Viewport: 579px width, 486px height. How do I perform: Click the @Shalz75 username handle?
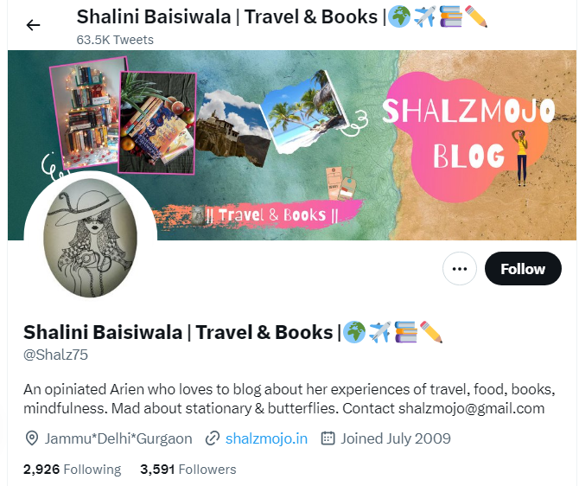pyautogui.click(x=56, y=355)
